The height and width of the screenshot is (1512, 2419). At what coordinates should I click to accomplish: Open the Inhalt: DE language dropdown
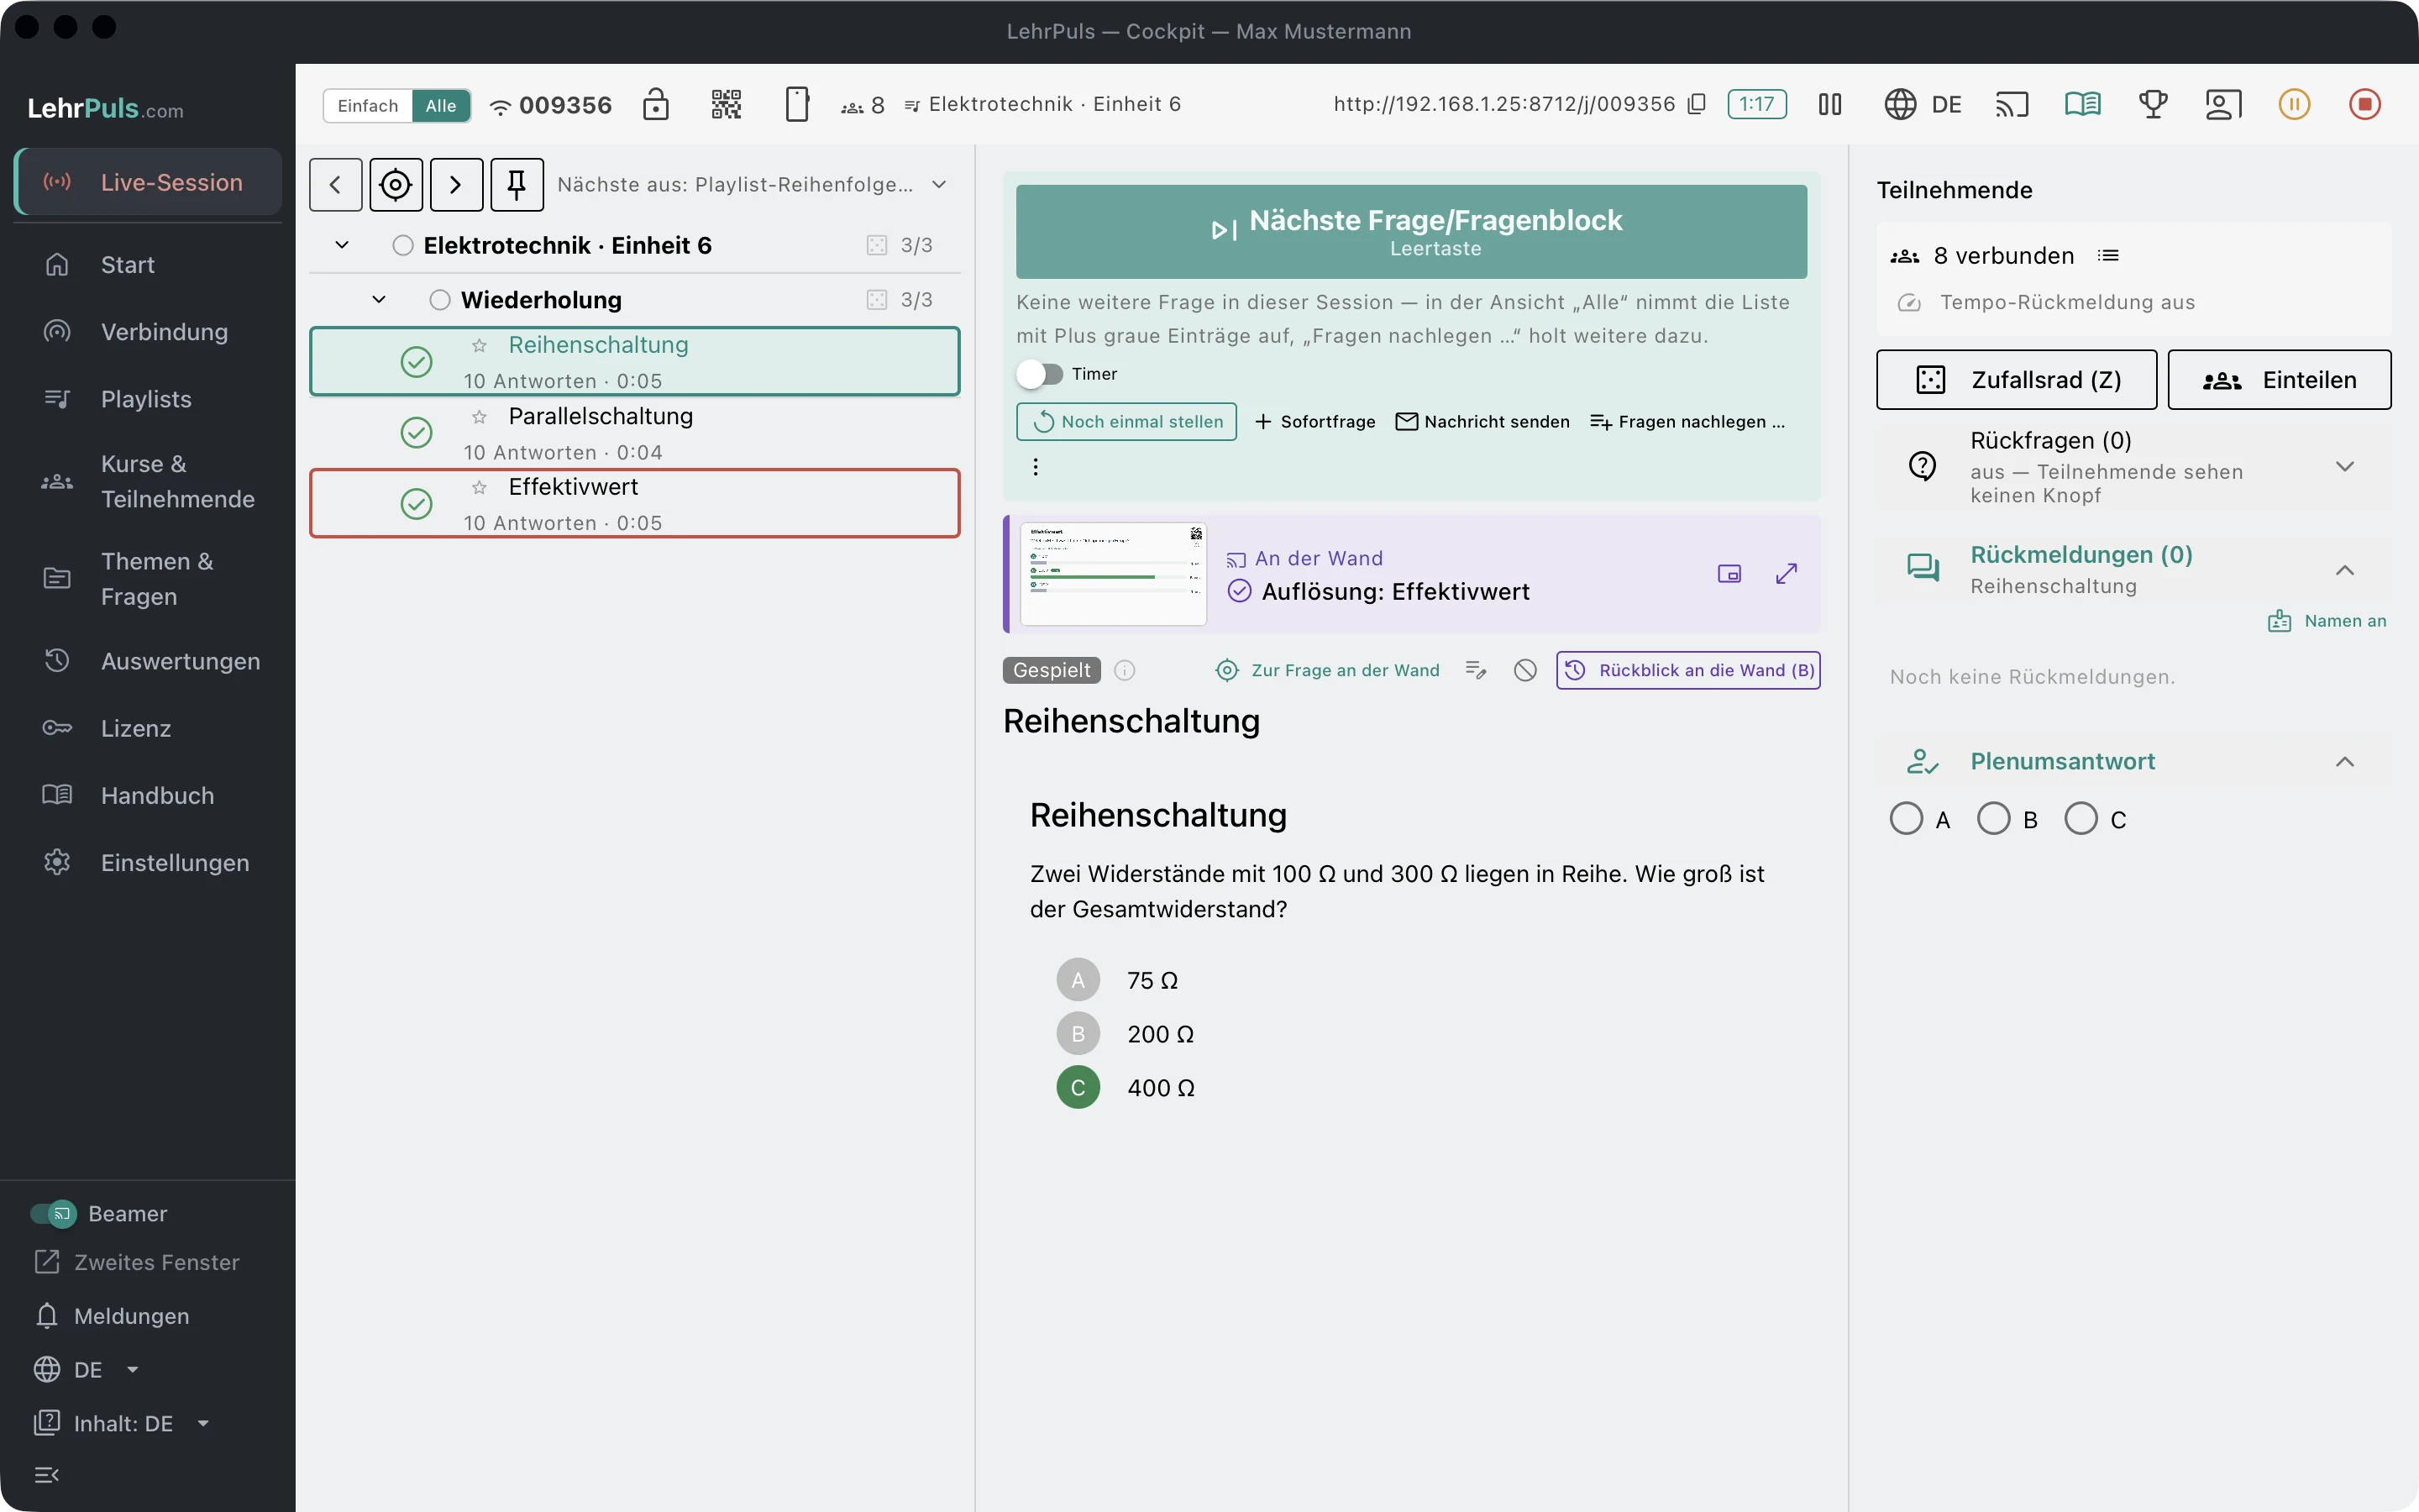tap(122, 1423)
